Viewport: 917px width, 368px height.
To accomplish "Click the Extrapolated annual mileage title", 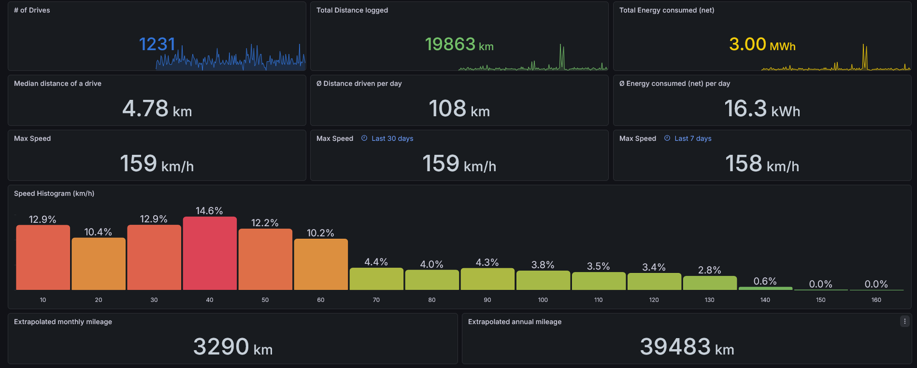I will [515, 322].
